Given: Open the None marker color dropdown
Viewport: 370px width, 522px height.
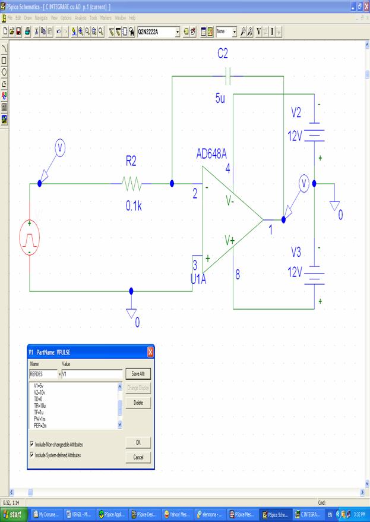Looking at the screenshot, I should (x=234, y=30).
